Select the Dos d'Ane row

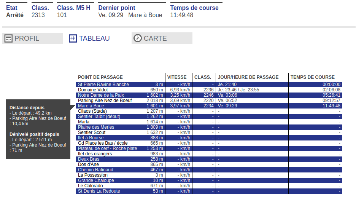click(x=209, y=164)
